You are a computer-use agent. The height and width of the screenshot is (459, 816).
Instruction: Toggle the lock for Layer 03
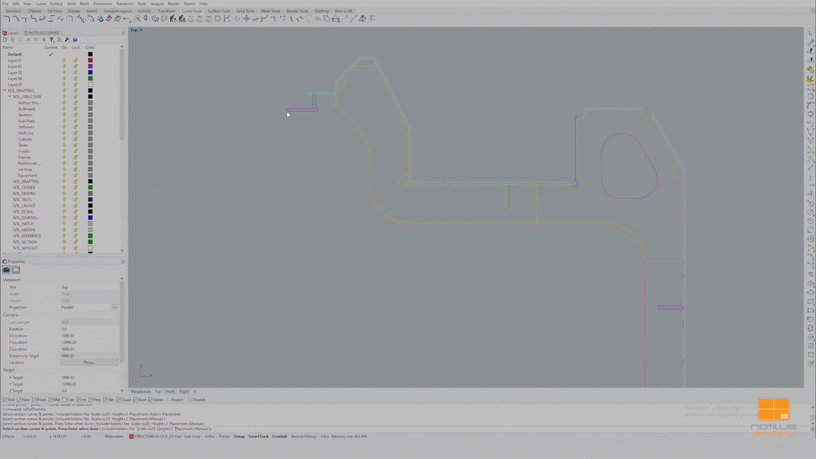(x=76, y=72)
